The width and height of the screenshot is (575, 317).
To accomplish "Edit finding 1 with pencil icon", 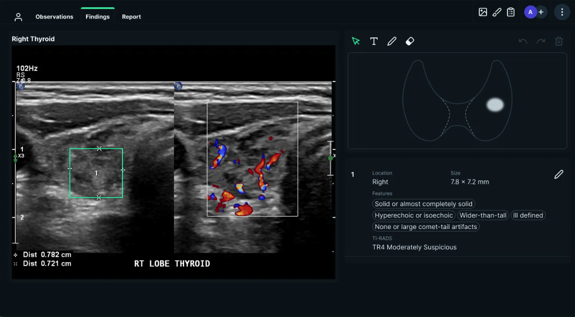I will (559, 174).
